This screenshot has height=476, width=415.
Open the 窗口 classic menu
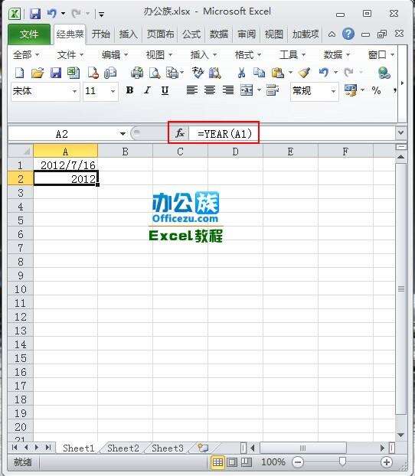point(381,55)
